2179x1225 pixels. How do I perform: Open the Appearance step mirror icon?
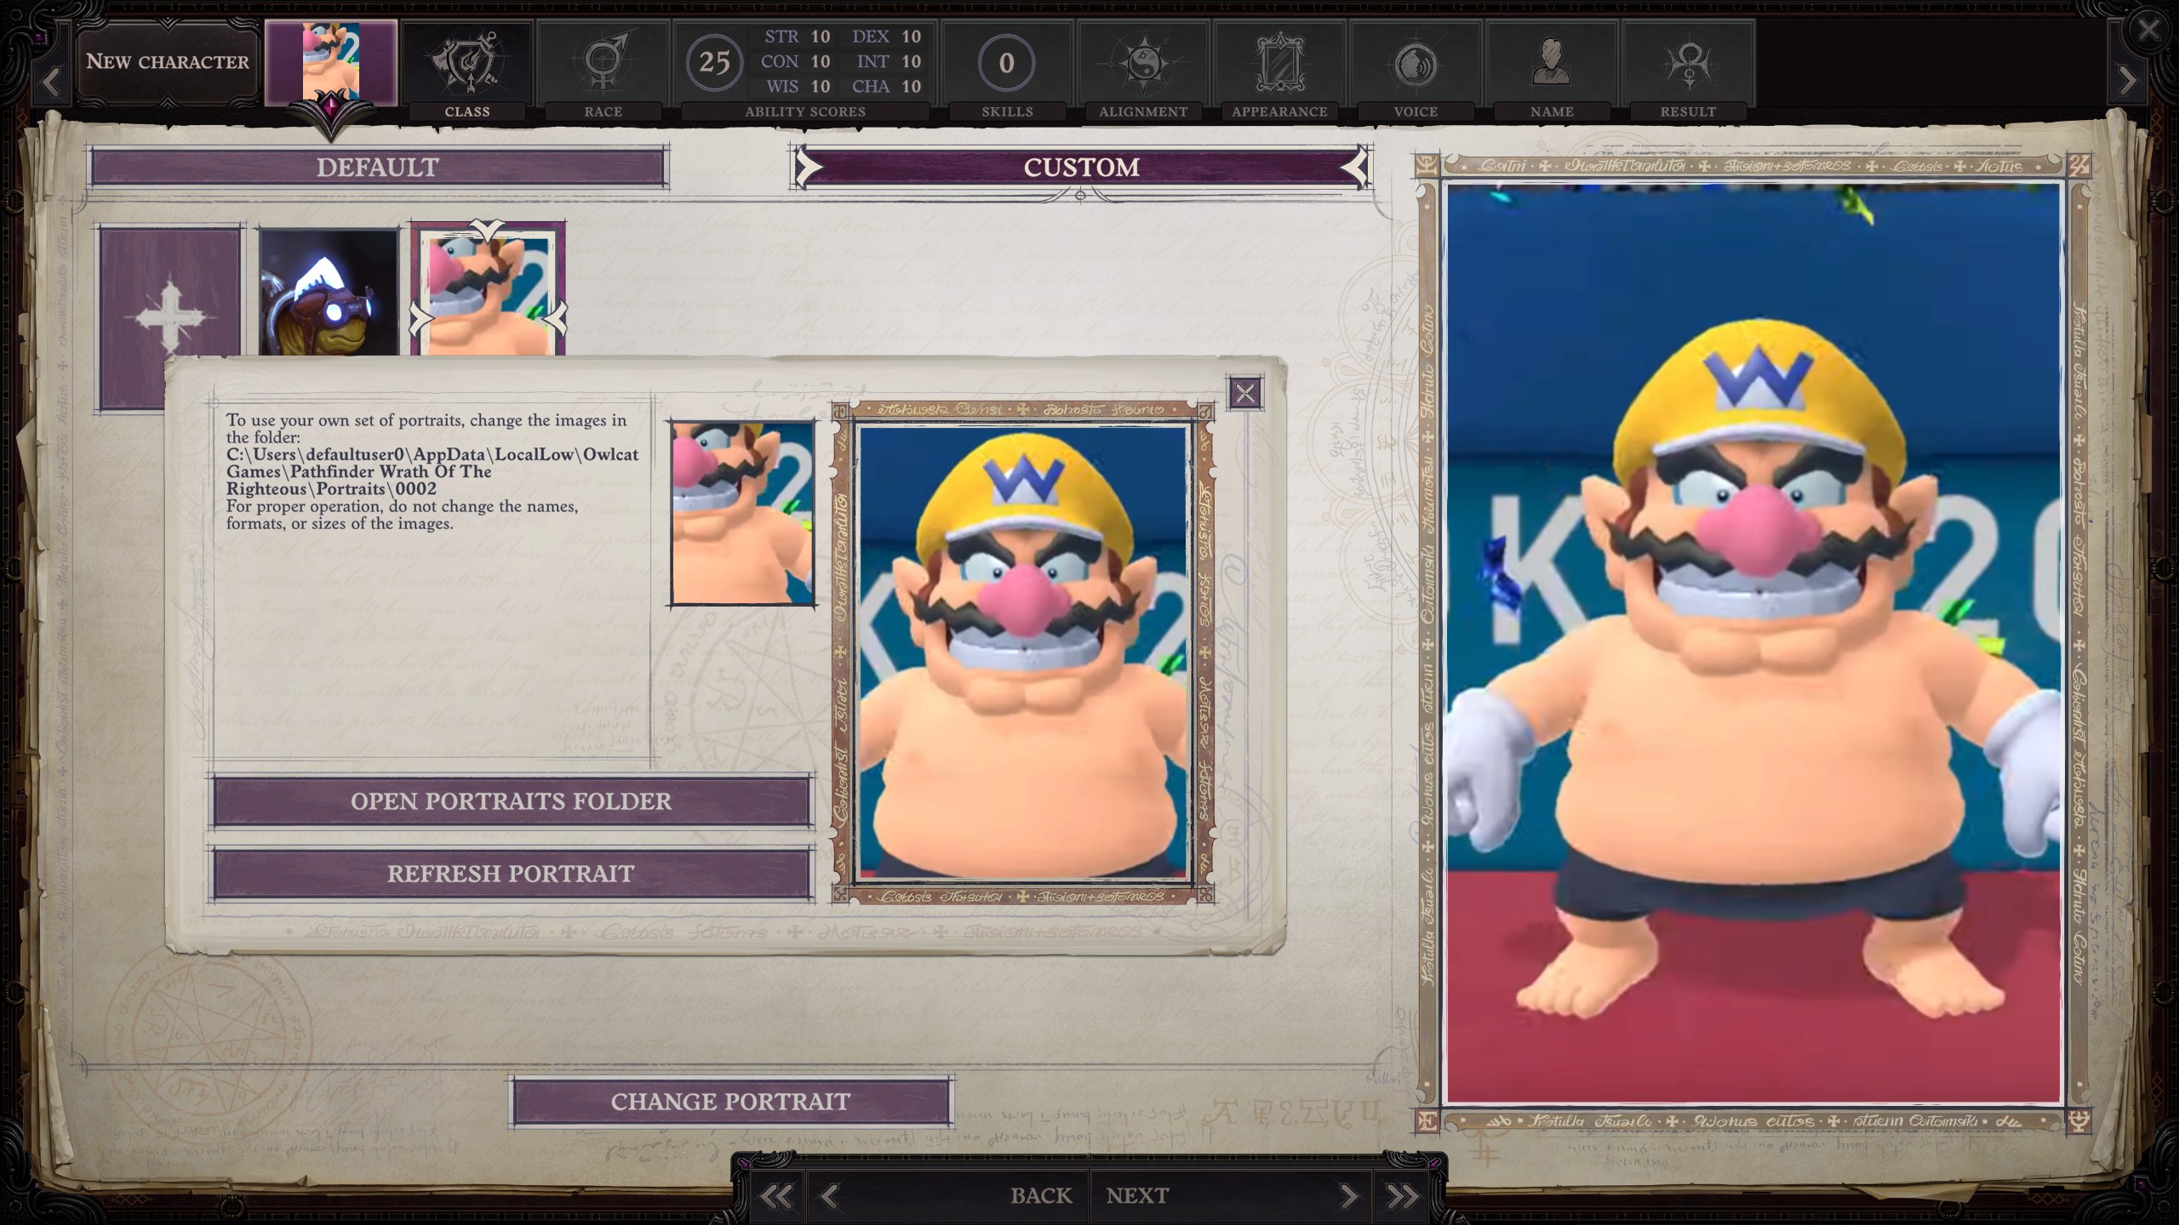pos(1279,63)
